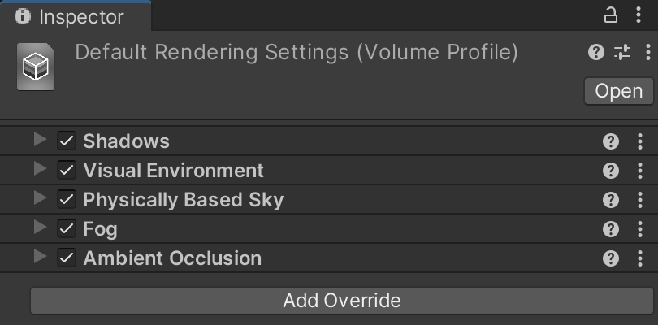Screen dimensions: 658x325
Task: Open help for the Volume Profile asset
Action: (596, 53)
